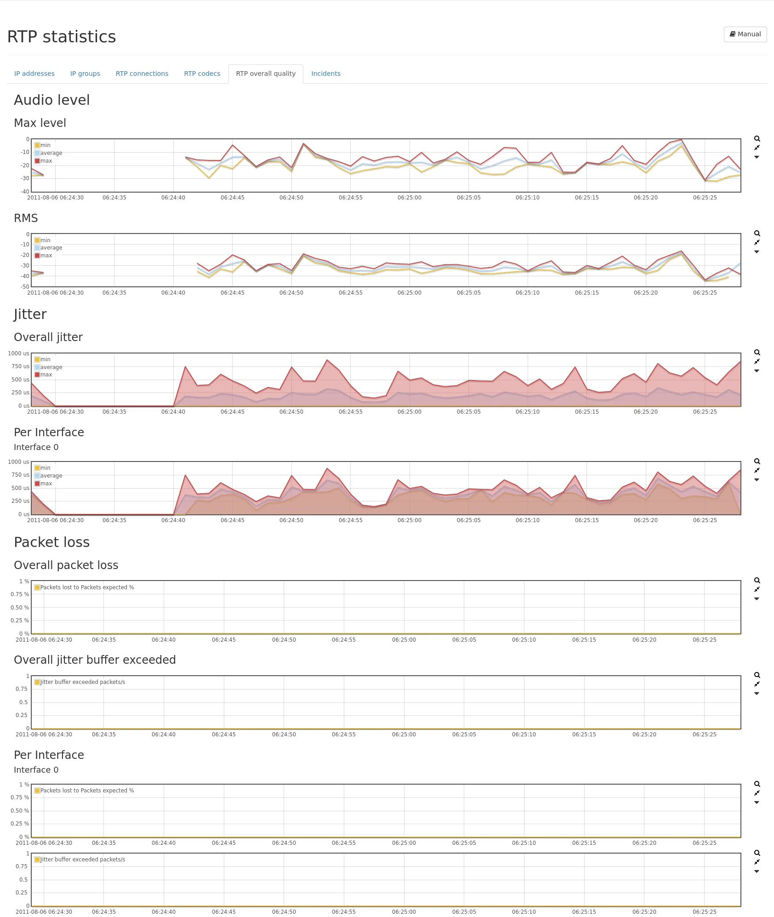The image size is (774, 917).
Task: Click the RTP connections tab link
Action: pos(142,74)
